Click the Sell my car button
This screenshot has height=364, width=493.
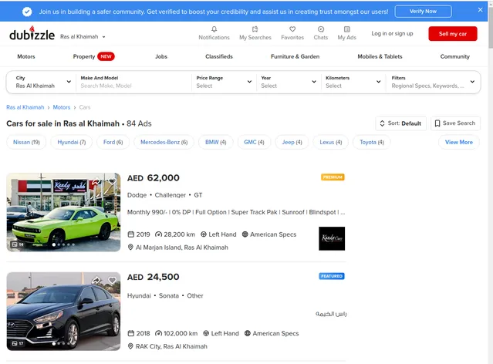tap(453, 34)
